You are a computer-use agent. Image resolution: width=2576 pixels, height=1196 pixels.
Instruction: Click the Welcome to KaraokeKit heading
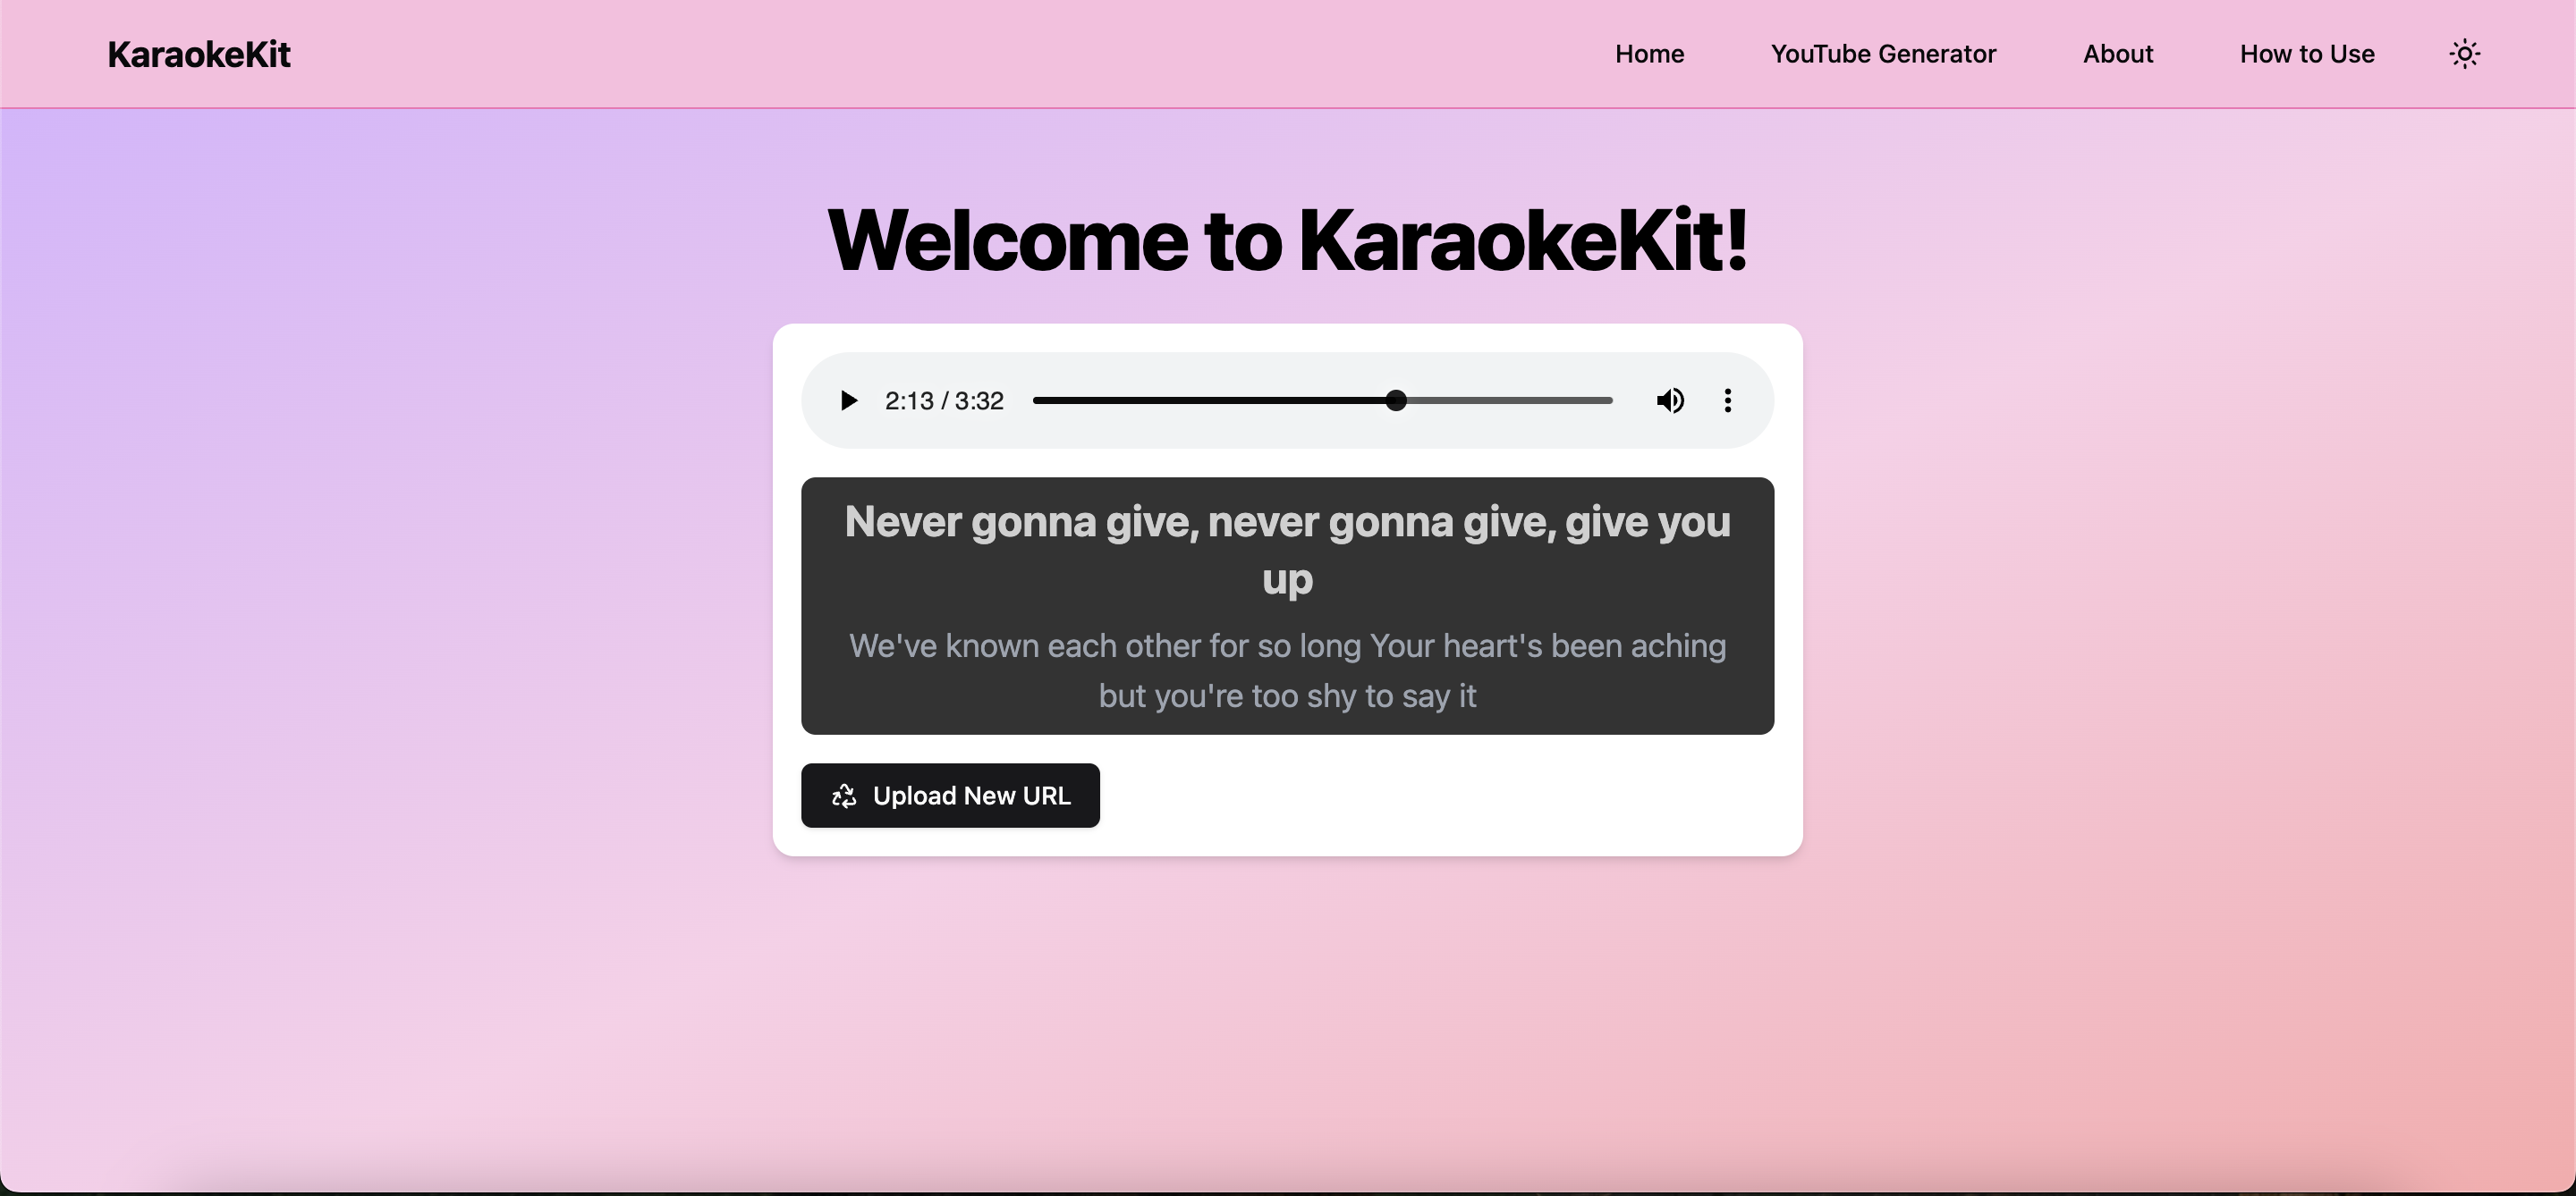[1287, 240]
